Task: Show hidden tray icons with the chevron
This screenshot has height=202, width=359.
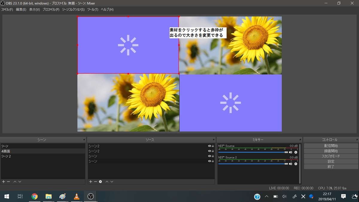Action: pyautogui.click(x=267, y=197)
